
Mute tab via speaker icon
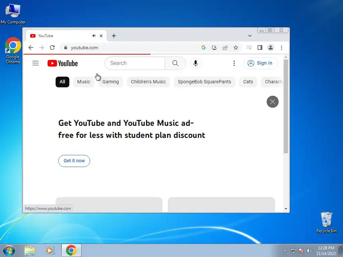pyautogui.click(x=94, y=35)
